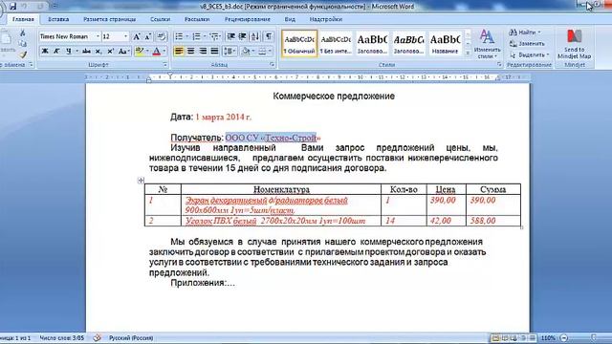This screenshot has width=612, height=344.
Task: Toggle italic (К) formatting
Action: coord(56,51)
